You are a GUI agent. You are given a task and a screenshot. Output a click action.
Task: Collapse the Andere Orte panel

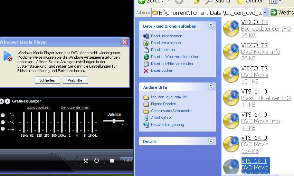coord(211,87)
